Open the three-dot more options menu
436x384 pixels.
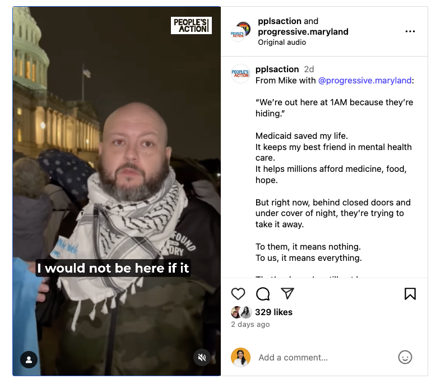[410, 31]
